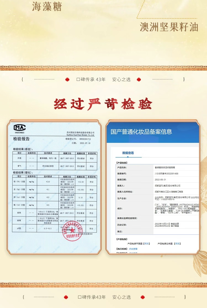207x308 pixels.
Task: Click the 澳洲坚果籽油 ingredient label
Action: point(169,27)
